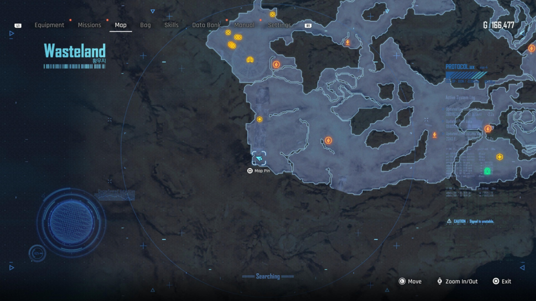Viewport: 536px width, 301px height.
Task: Select orange lightning marker under the Settings tab
Action: [x=276, y=64]
